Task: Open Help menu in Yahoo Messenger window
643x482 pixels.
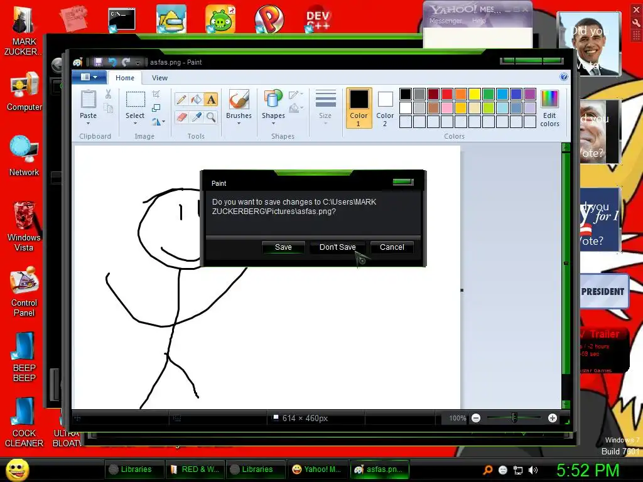Action: pos(478,21)
